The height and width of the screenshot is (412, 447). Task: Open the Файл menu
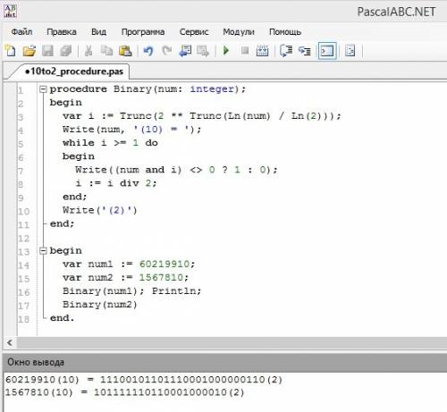point(21,31)
